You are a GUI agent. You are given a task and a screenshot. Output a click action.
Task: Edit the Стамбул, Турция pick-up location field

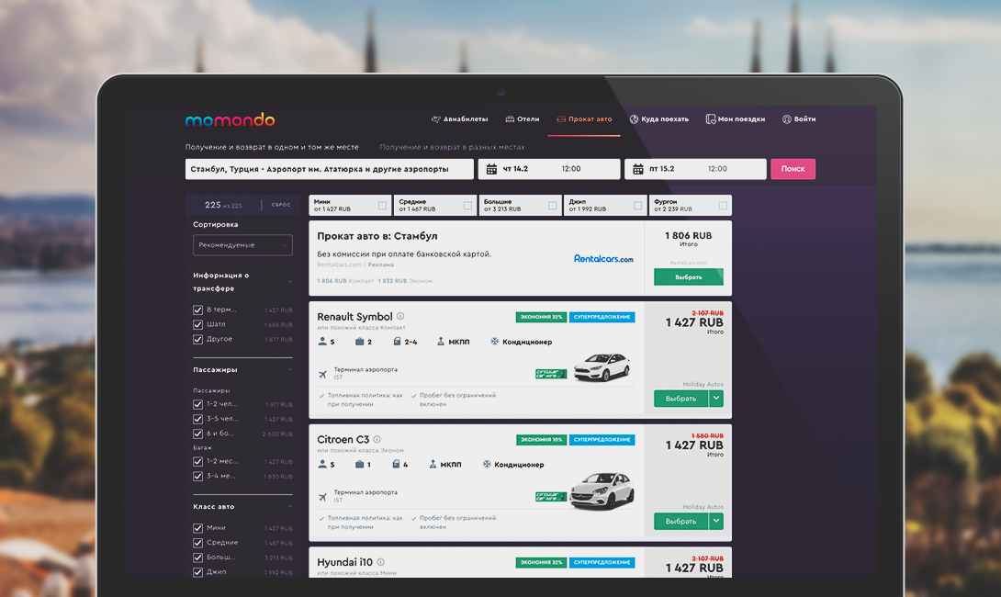point(330,169)
